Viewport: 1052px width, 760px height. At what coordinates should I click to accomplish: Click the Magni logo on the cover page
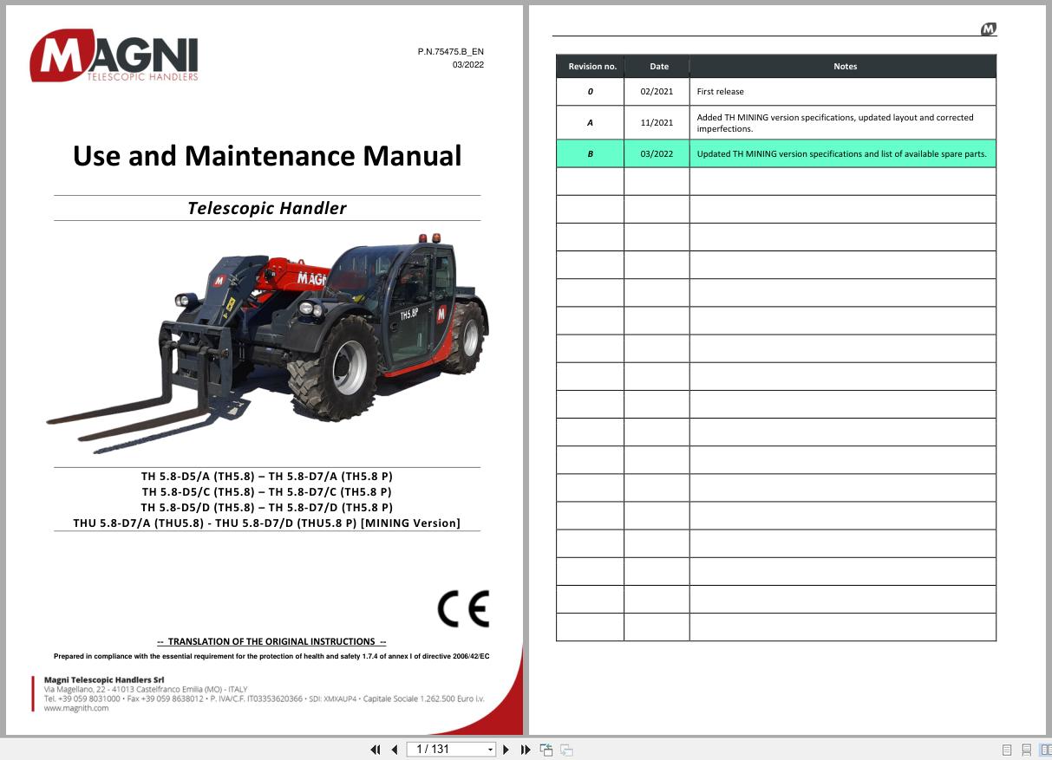(x=114, y=56)
